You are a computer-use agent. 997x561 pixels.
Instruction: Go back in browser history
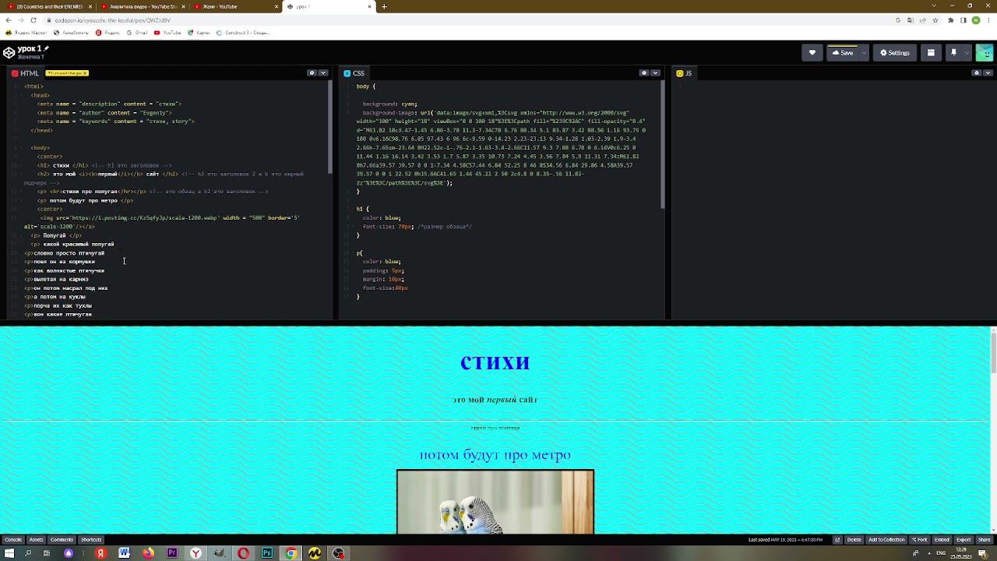(x=8, y=20)
